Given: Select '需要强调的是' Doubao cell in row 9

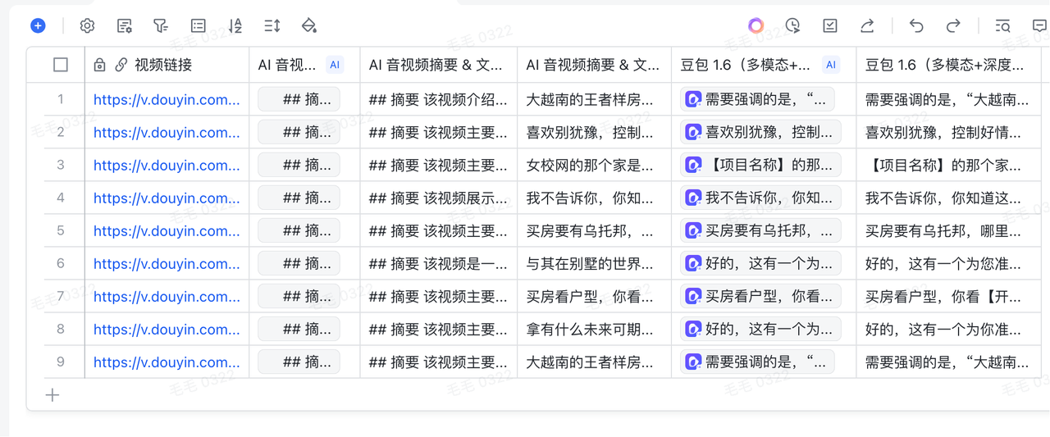Looking at the screenshot, I should [764, 362].
